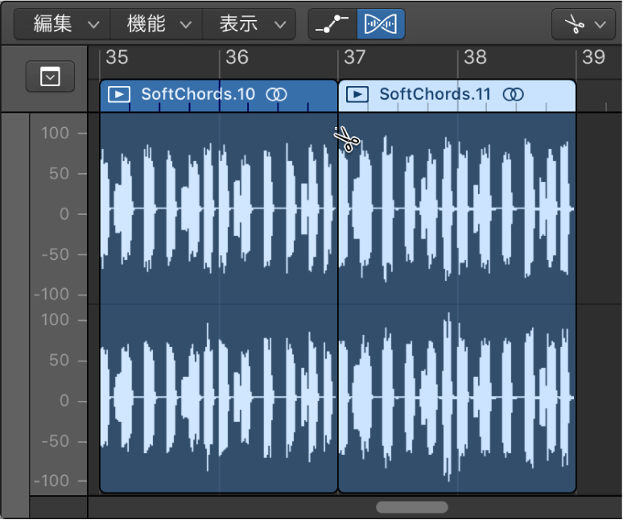Play the SoftChords.11 region preview
Image resolution: width=623 pixels, height=520 pixels.
357,94
